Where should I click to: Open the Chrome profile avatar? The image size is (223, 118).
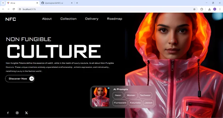[214, 9]
